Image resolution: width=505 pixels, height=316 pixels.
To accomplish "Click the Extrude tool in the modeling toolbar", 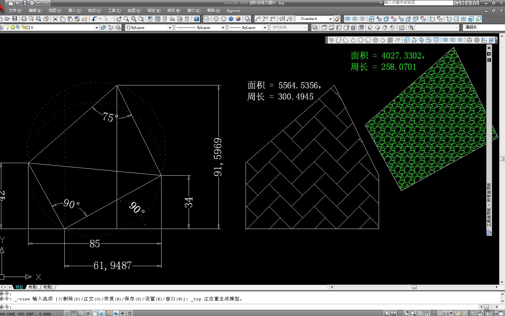I will point(407,40).
